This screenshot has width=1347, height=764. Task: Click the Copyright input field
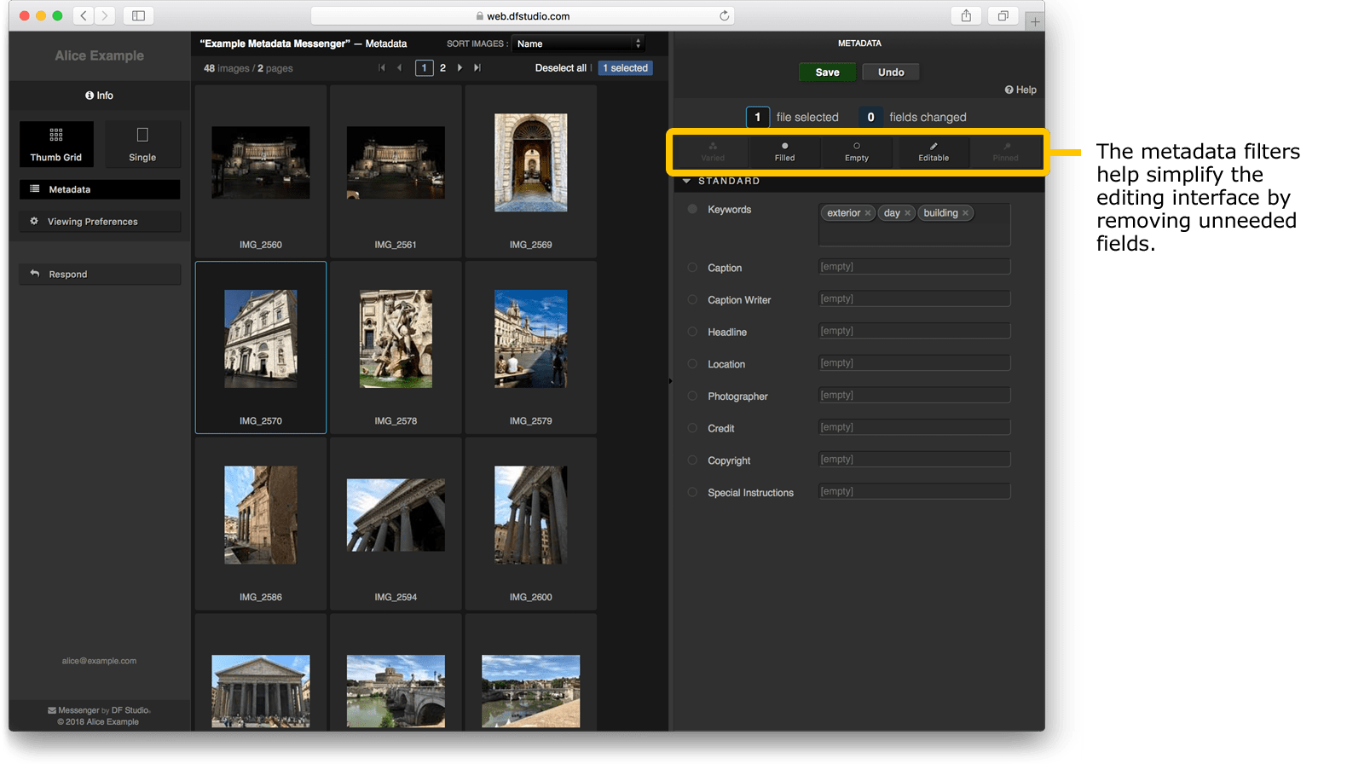coord(915,460)
